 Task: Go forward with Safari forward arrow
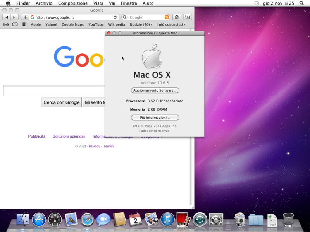click(14, 17)
